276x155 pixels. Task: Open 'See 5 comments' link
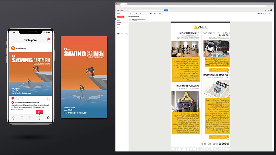(x=17, y=110)
